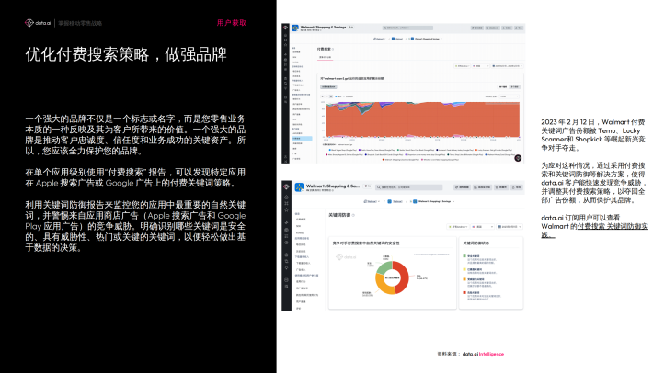Click the search field in upper screenshot header
The height and width of the screenshot is (373, 653).
407,28
